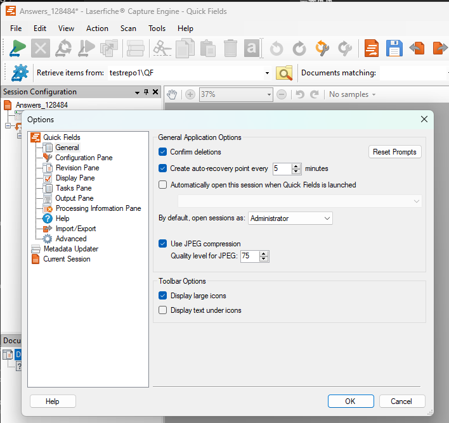
Task: Click the undo arrow in image toolbar
Action: click(300, 94)
